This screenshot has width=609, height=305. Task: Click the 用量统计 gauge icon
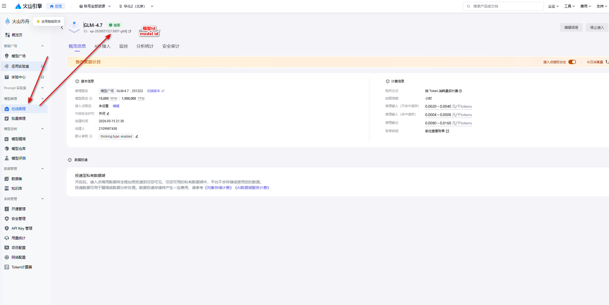7,238
